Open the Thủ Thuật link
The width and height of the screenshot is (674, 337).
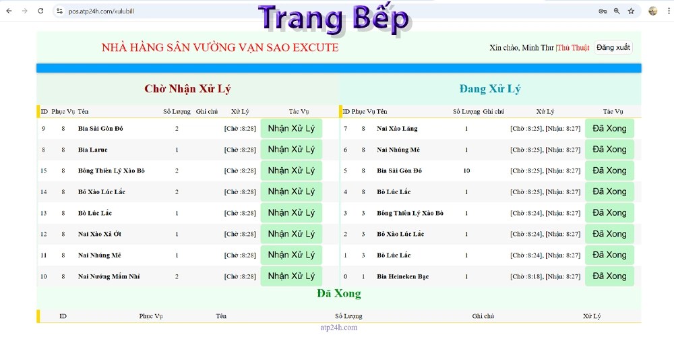point(574,48)
